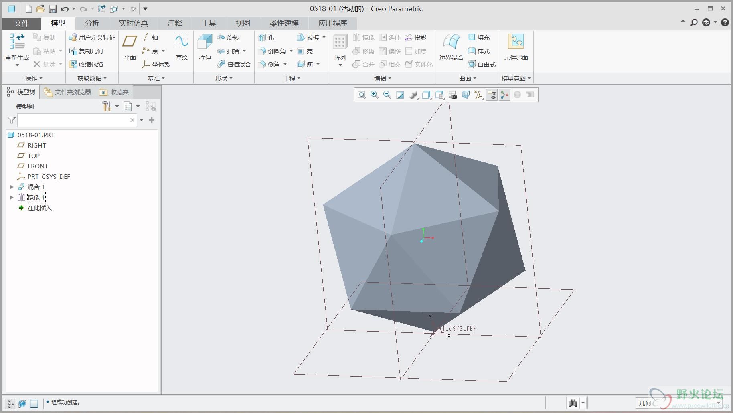Open the 基准 group dropdown
Screen dimensions: 733x413
click(156, 78)
